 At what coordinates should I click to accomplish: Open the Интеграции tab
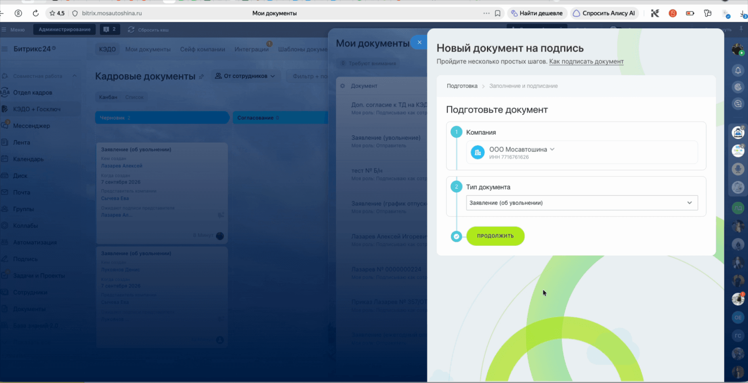(252, 49)
